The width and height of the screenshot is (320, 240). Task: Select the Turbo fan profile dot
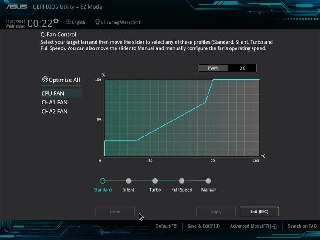point(155,180)
